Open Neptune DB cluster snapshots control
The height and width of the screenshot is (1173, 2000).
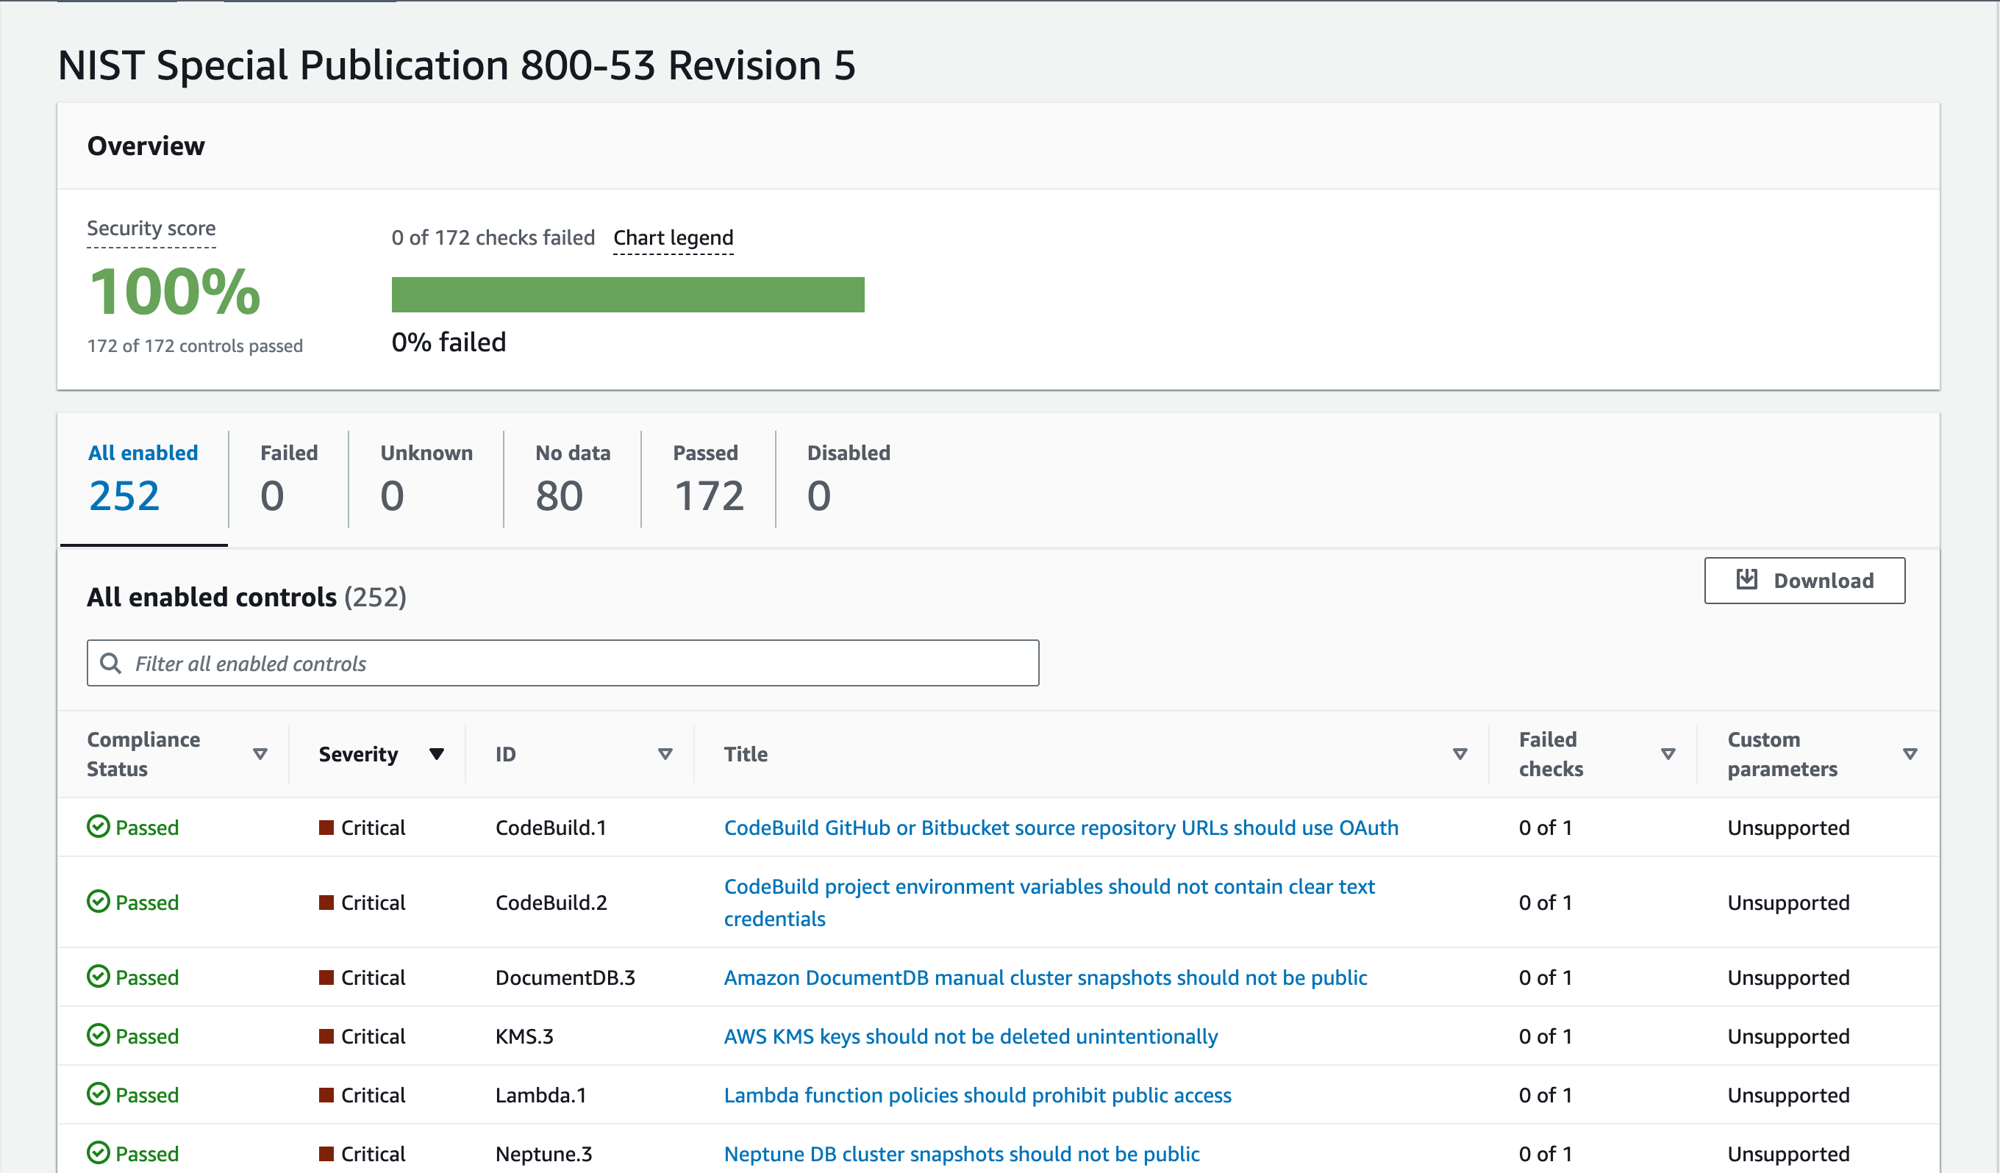[961, 1153]
